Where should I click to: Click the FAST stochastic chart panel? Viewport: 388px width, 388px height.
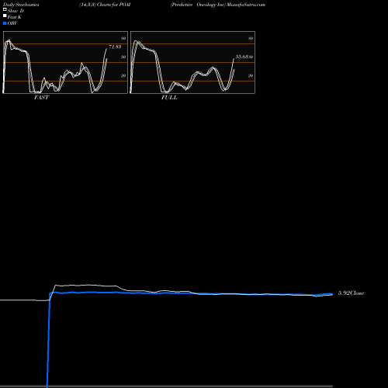pos(65,62)
